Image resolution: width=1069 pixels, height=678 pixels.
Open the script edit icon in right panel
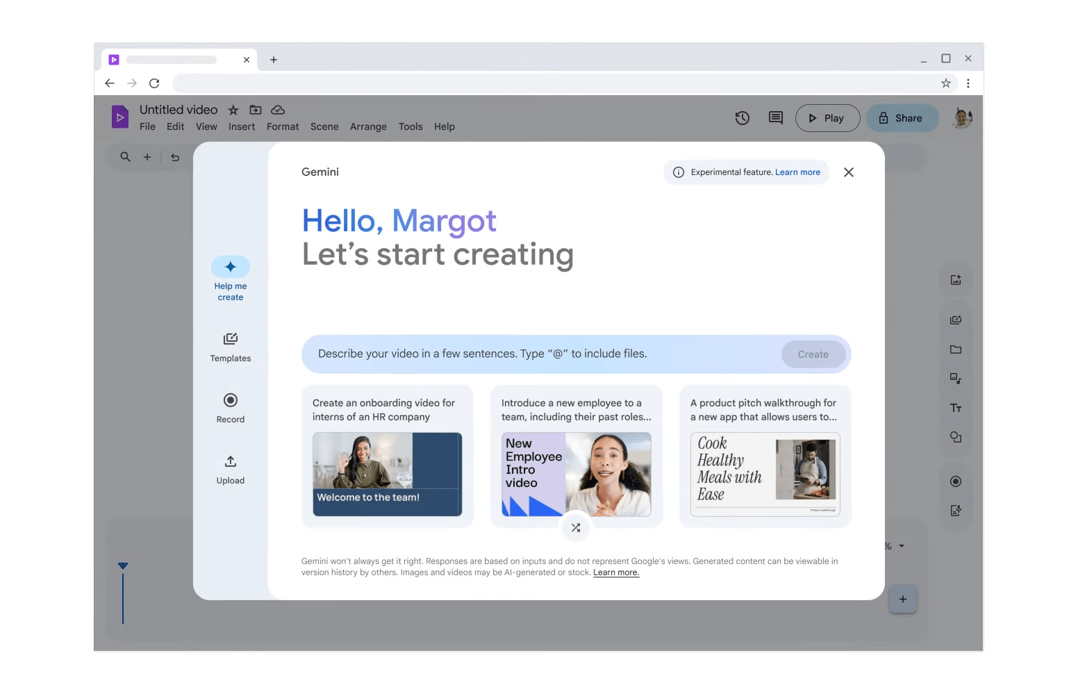tap(956, 511)
